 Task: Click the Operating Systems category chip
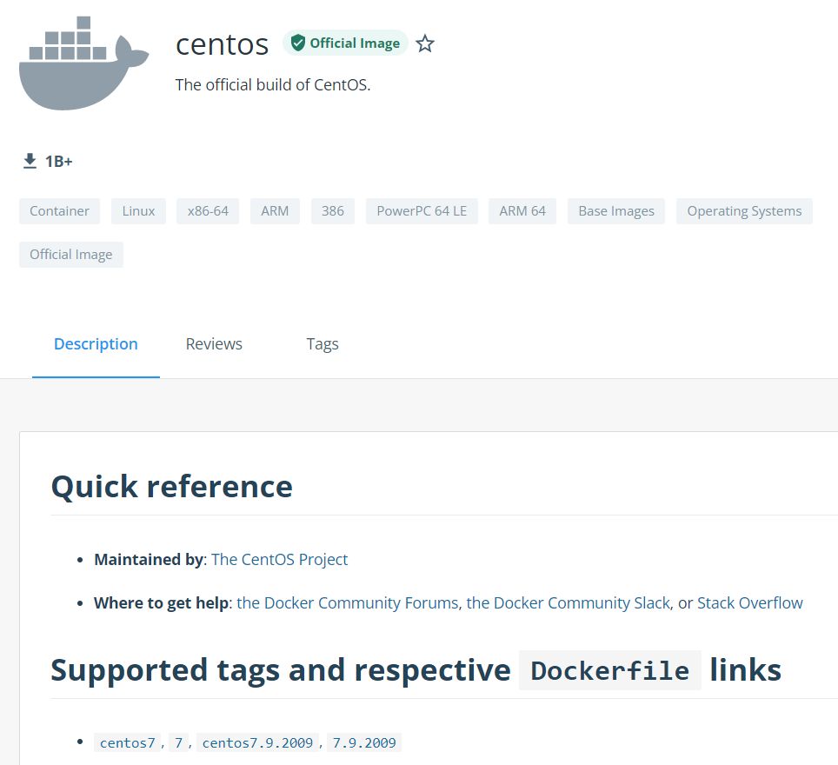point(744,211)
